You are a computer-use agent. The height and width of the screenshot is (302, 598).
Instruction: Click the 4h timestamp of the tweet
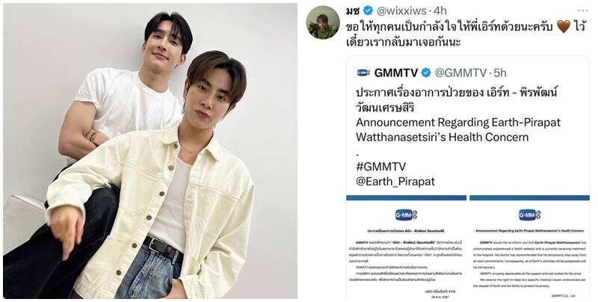click(440, 10)
